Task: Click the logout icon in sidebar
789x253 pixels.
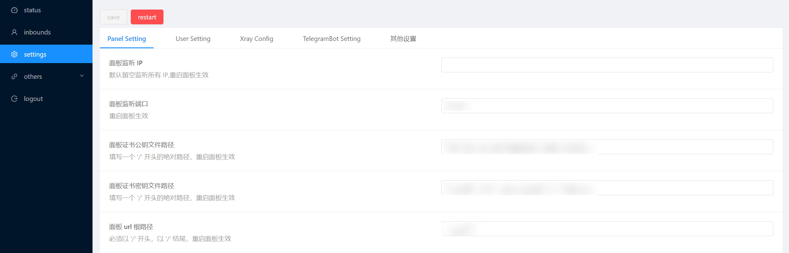Action: (14, 99)
